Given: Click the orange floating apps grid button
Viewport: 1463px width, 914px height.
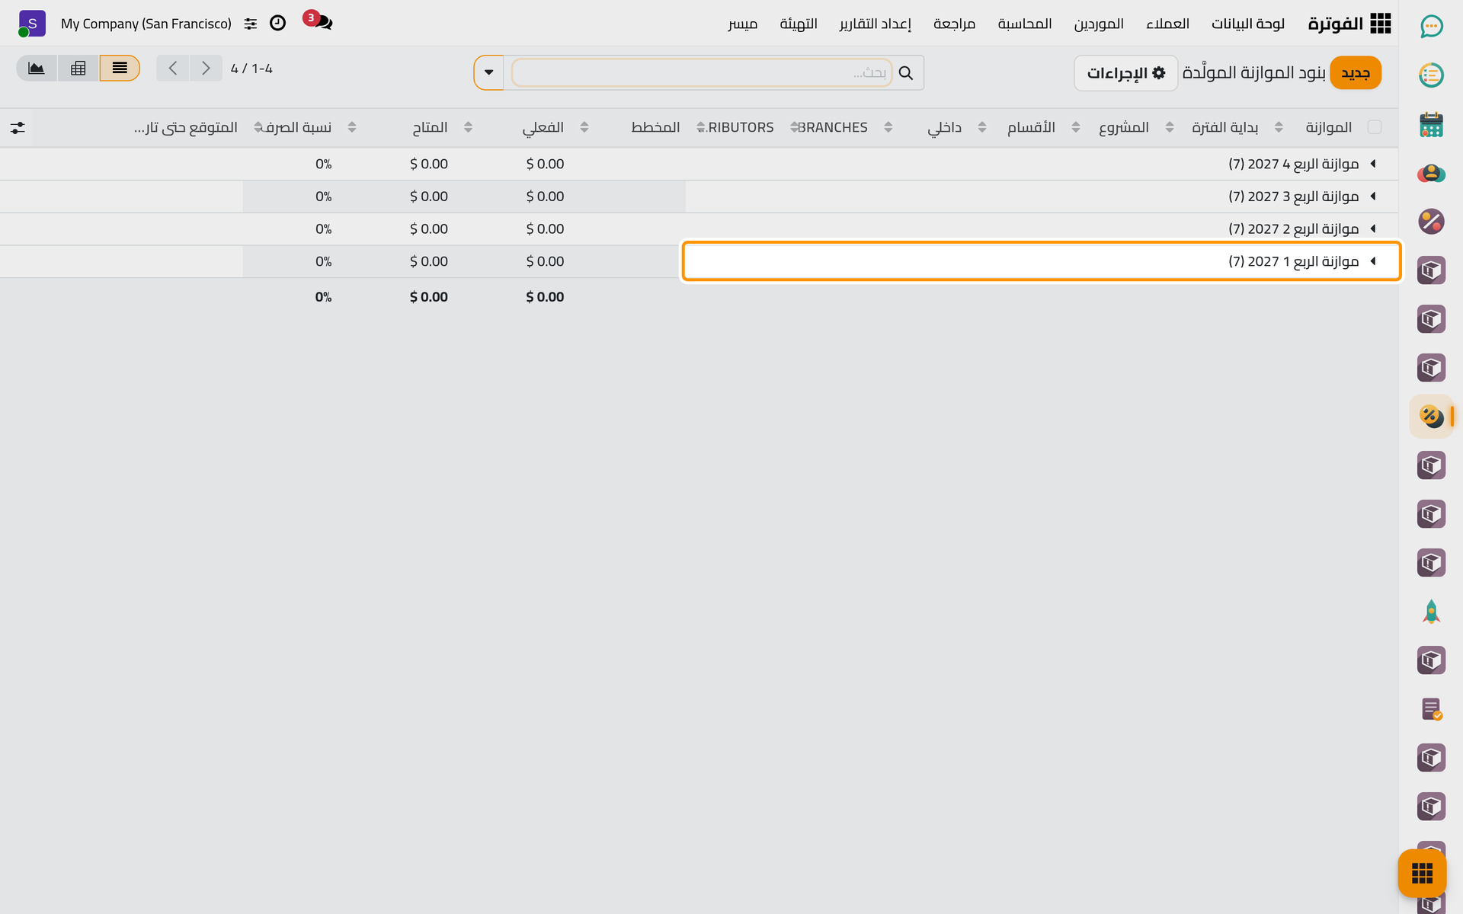Looking at the screenshot, I should pyautogui.click(x=1422, y=873).
